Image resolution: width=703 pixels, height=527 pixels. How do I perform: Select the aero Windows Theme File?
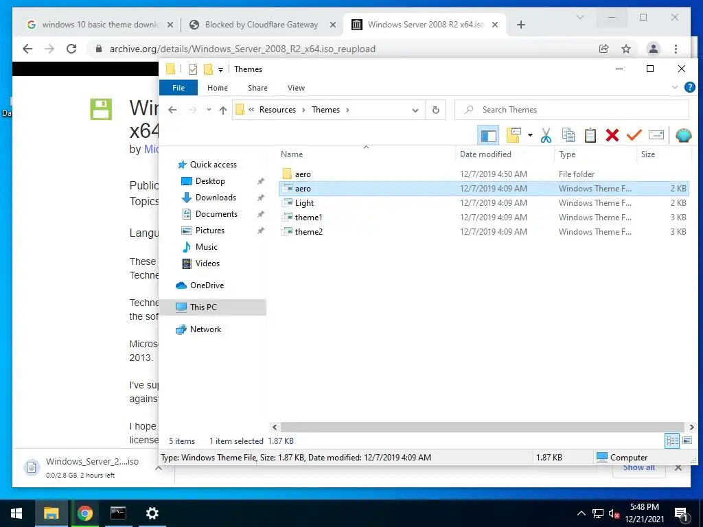pos(484,188)
